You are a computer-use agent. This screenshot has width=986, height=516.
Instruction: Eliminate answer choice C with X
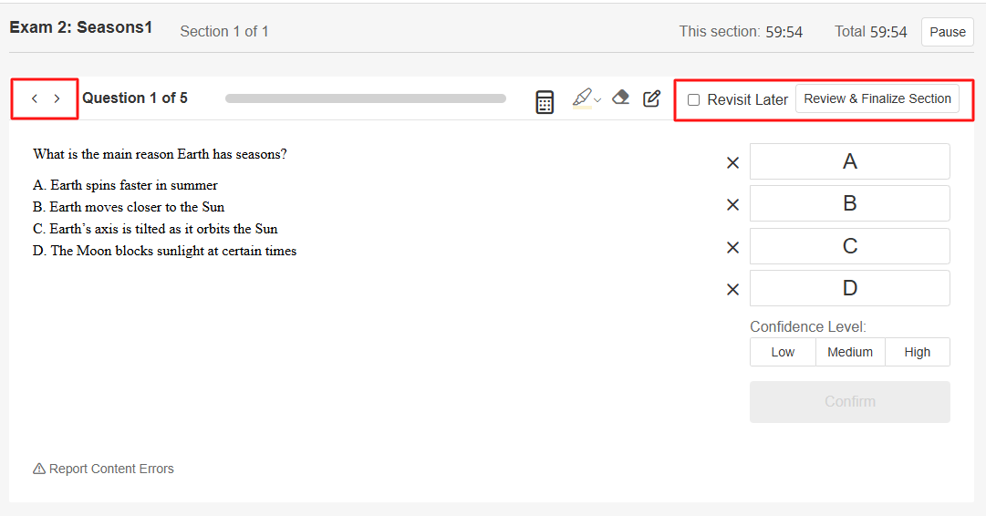click(x=732, y=248)
